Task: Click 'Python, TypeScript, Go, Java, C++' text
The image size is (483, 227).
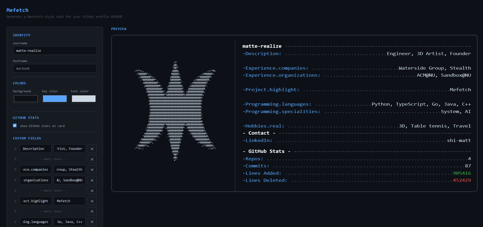Action: (x=421, y=104)
